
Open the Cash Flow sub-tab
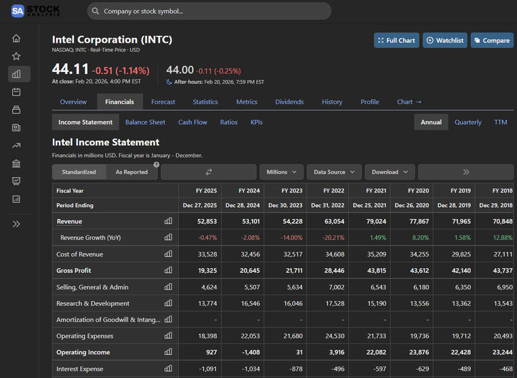(192, 122)
